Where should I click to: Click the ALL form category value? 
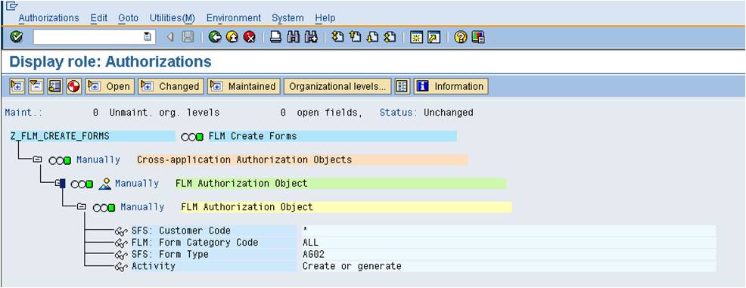[x=311, y=243]
